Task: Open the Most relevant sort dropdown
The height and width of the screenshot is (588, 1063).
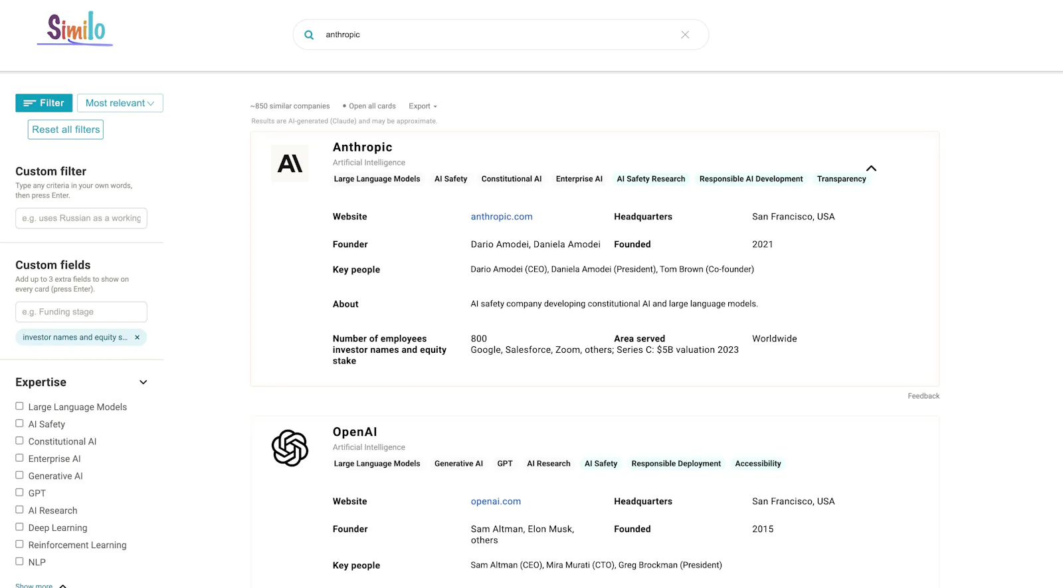Action: [120, 103]
